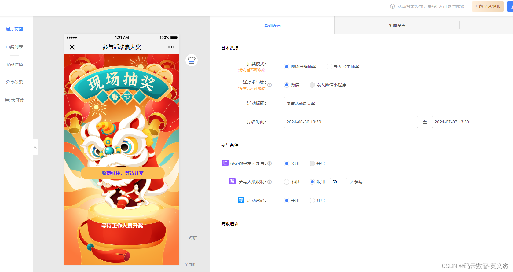Click the registration end time field
513x272 pixels.
tap(472, 122)
